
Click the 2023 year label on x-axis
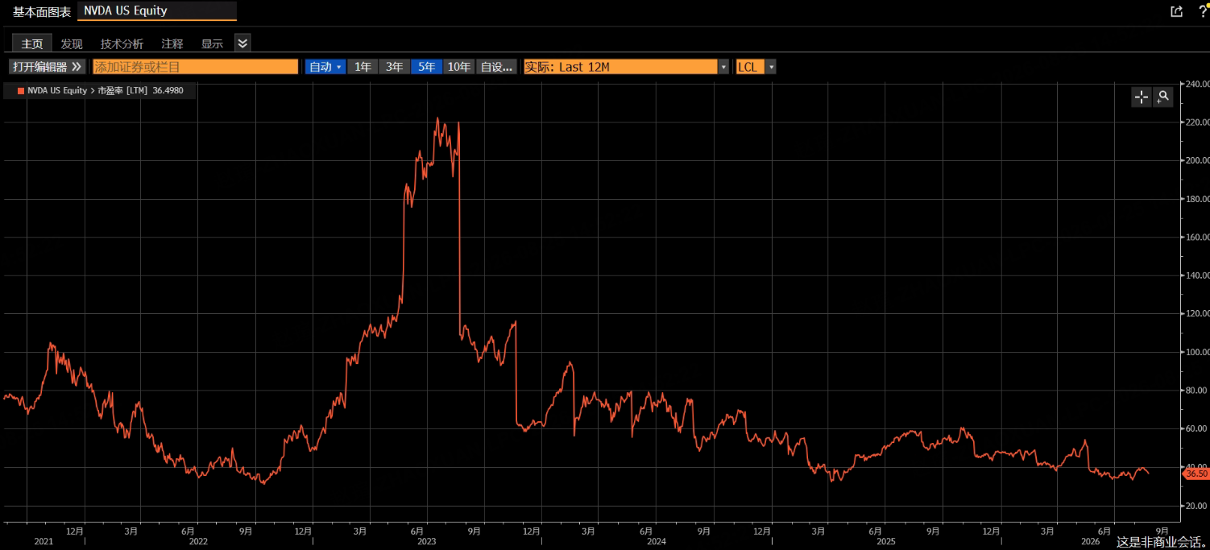coord(426,541)
